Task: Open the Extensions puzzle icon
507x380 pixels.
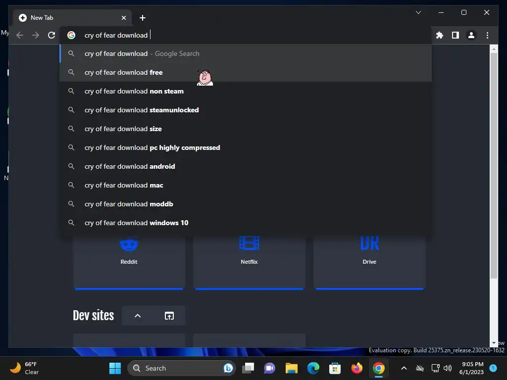Action: point(440,35)
